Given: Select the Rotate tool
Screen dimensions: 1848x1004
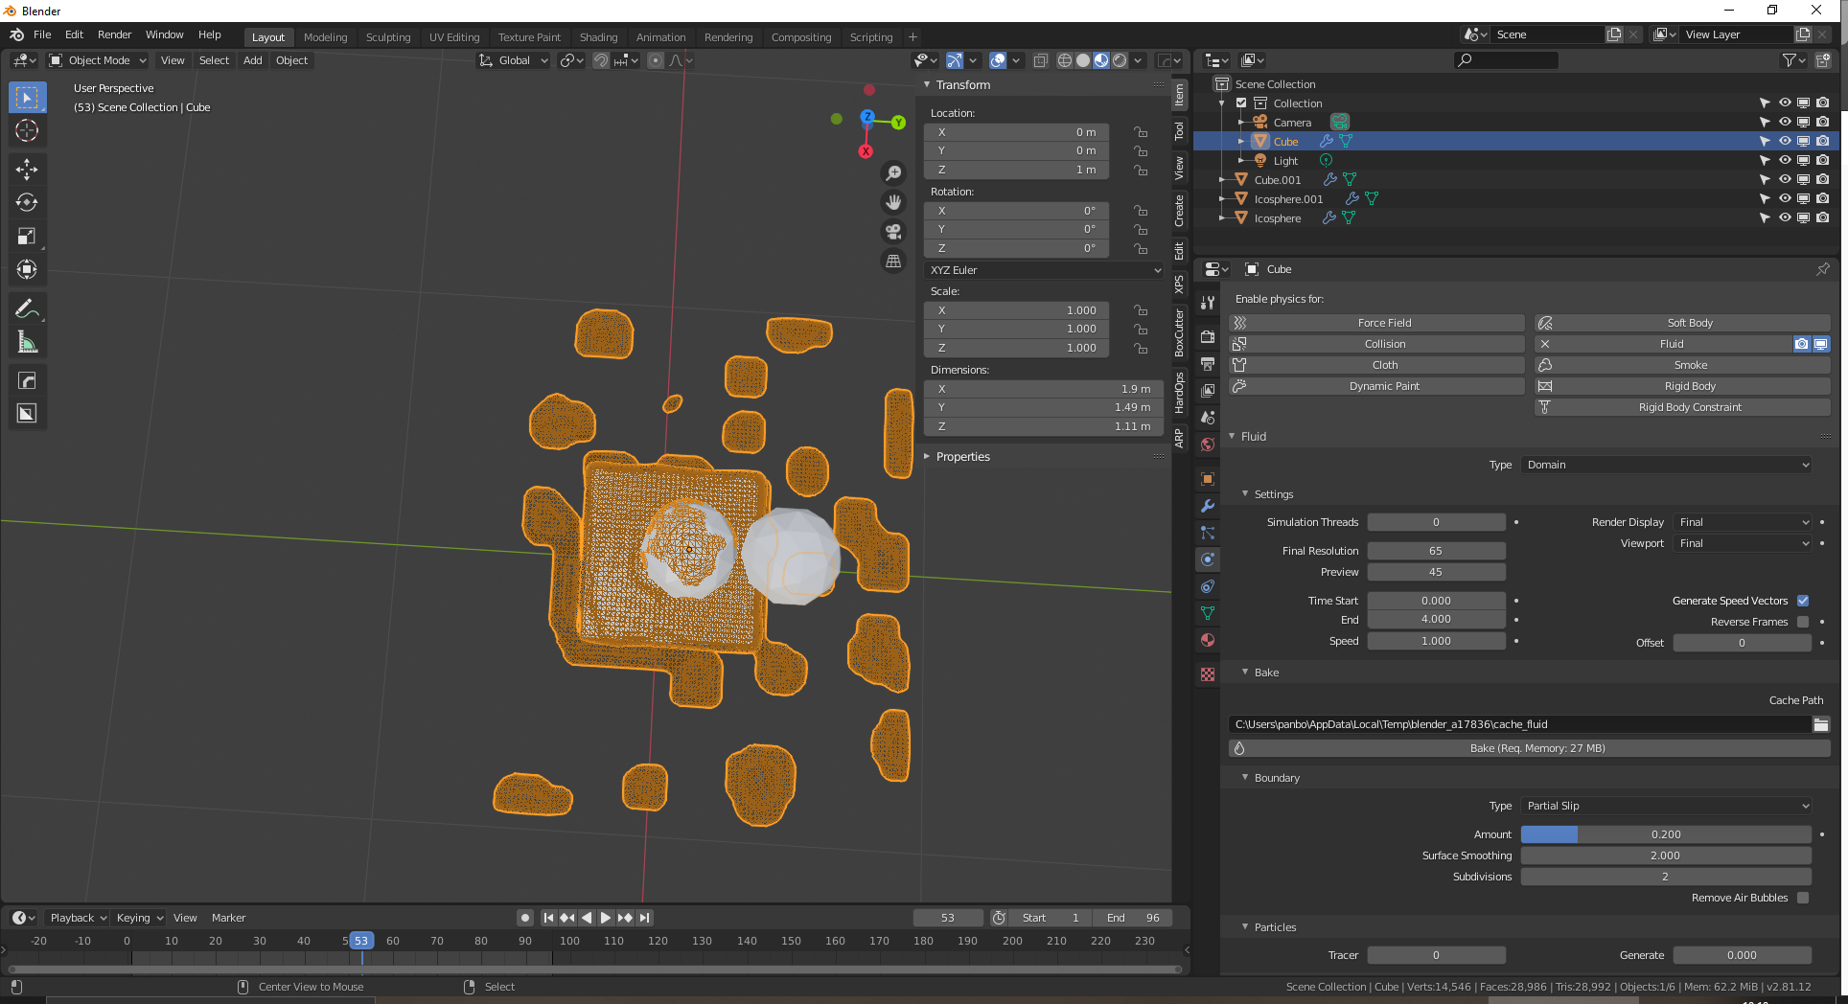Looking at the screenshot, I should coord(27,203).
